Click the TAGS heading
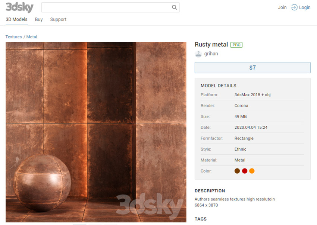The image size is (317, 225). pyautogui.click(x=201, y=219)
